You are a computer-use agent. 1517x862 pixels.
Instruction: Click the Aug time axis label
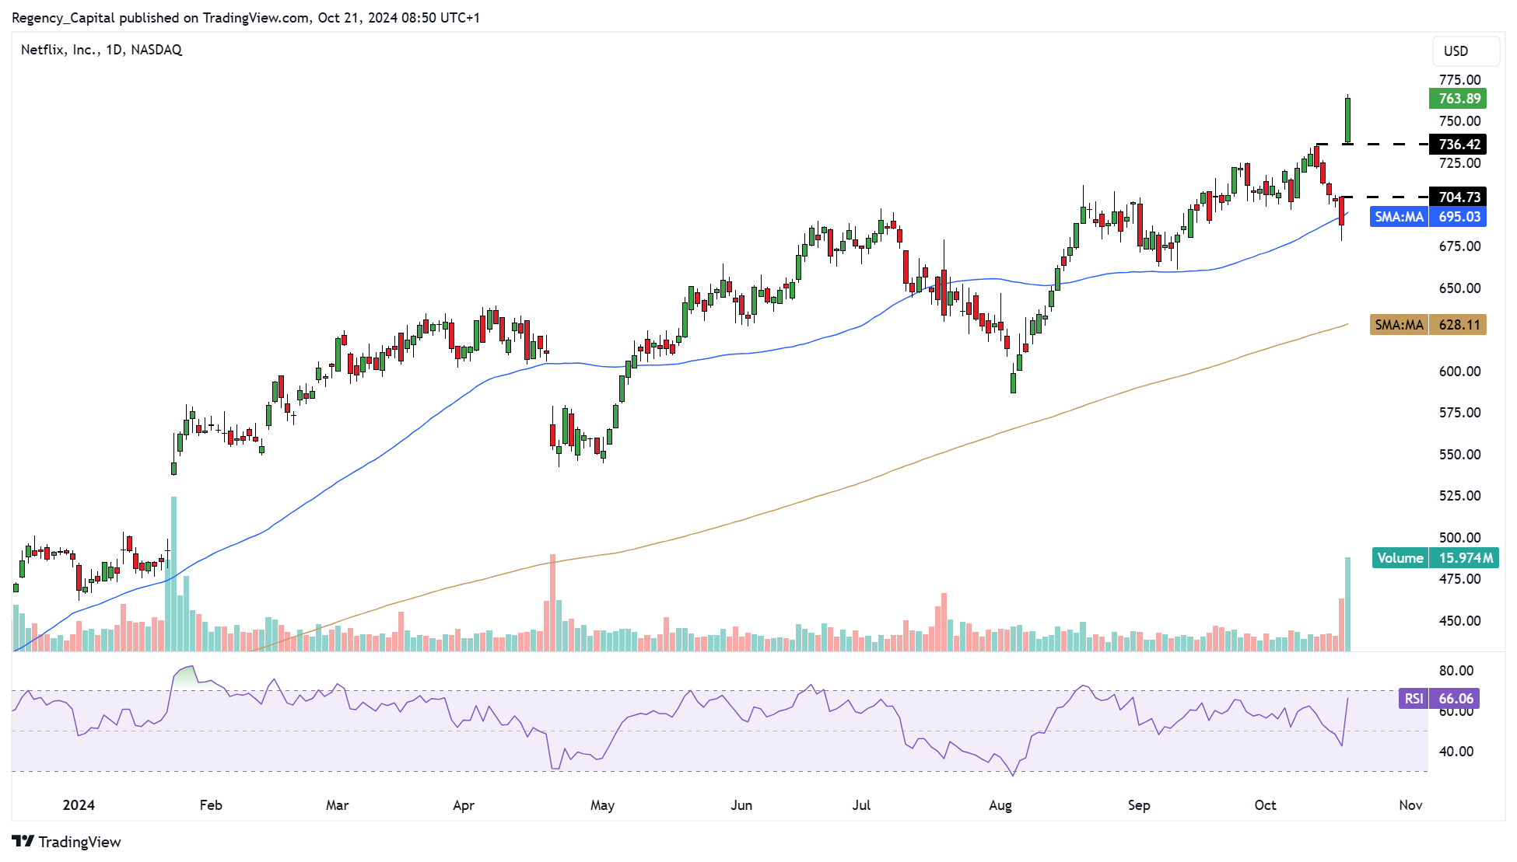click(1000, 805)
